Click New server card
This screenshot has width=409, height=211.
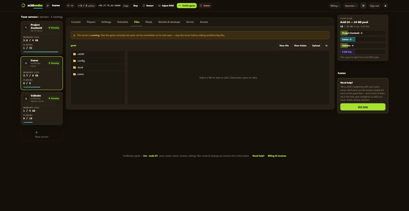[42, 134]
